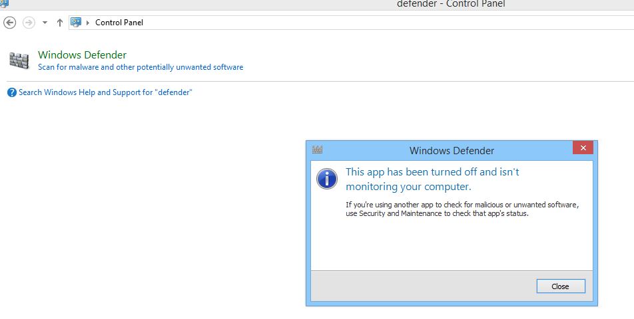Click the blue help question mark icon
This screenshot has height=319, width=634.
click(x=12, y=92)
